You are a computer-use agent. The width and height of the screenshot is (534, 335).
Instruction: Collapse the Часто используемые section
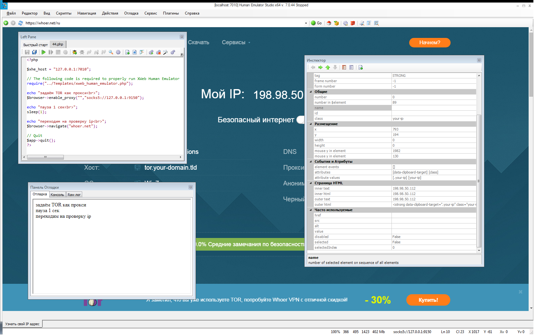coord(311,210)
